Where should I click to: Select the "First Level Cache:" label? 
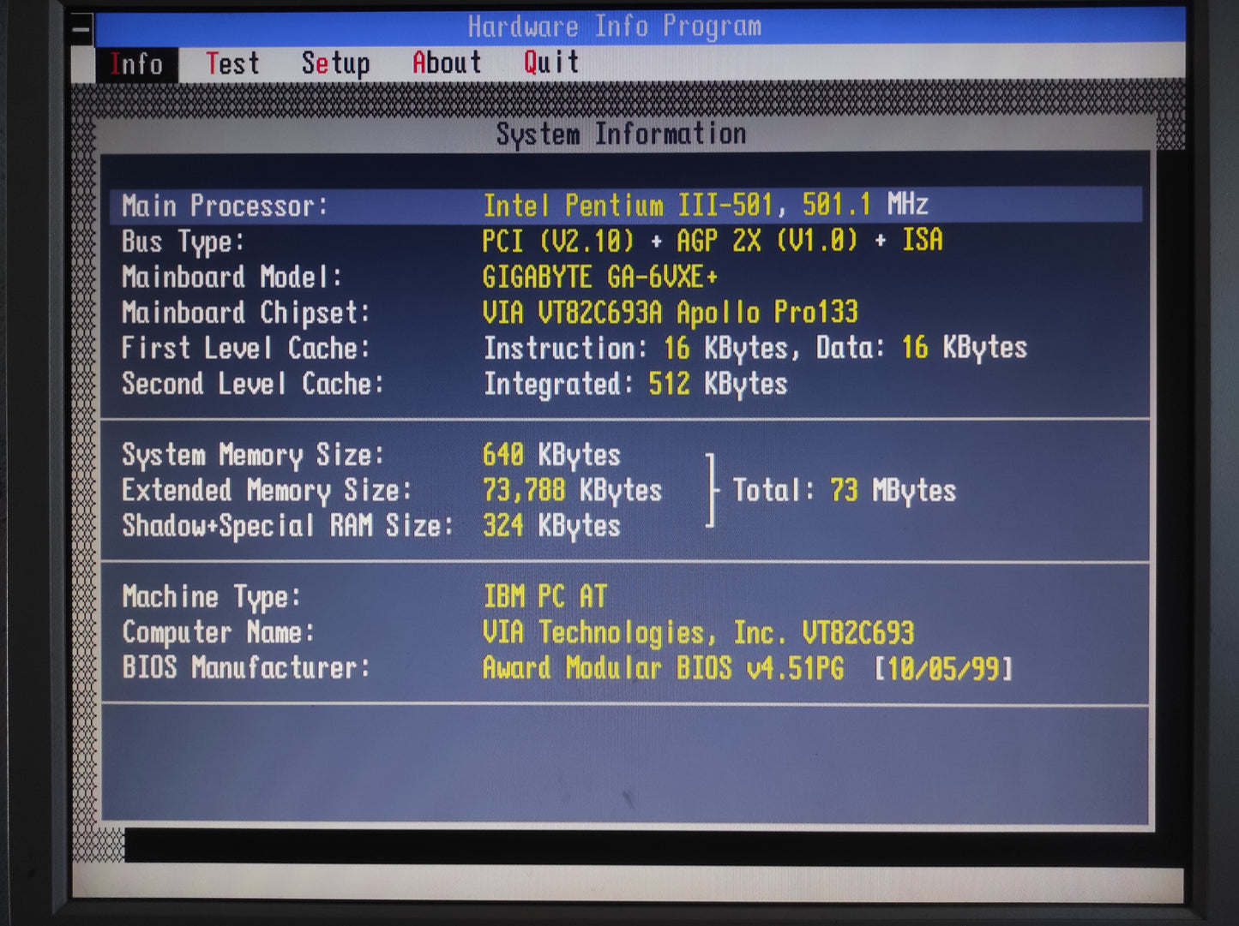[x=245, y=348]
